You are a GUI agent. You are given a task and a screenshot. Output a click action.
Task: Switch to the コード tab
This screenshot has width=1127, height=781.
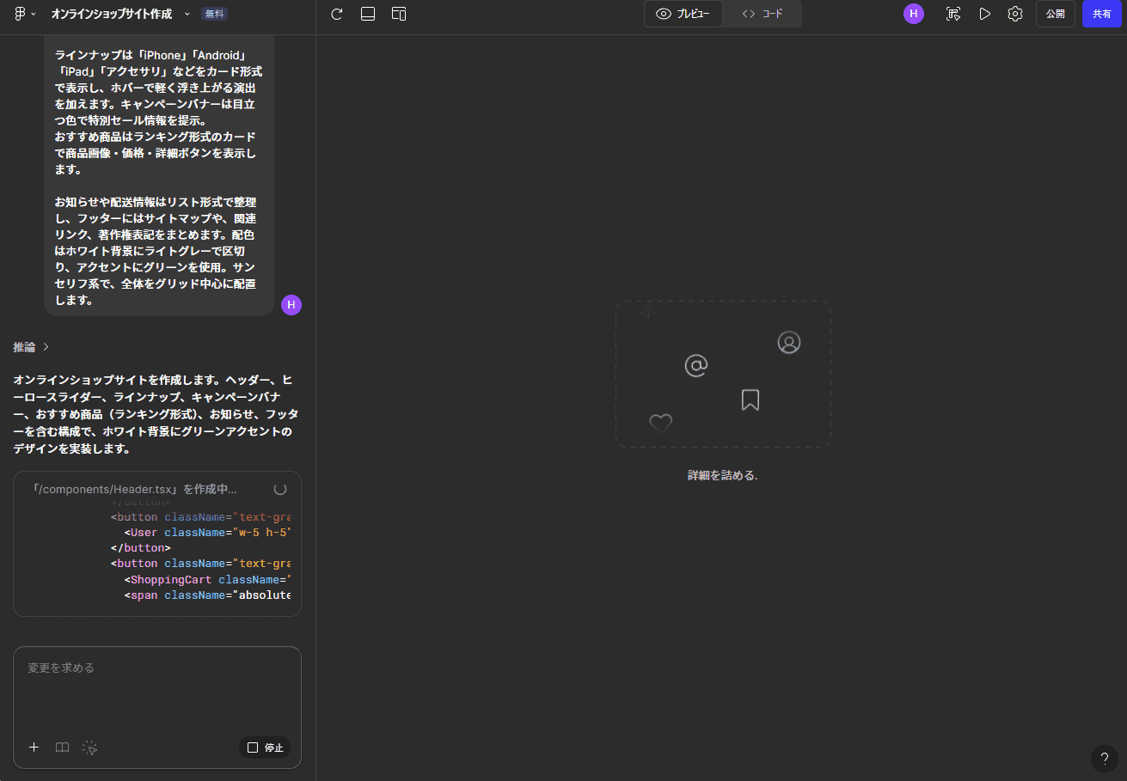763,14
